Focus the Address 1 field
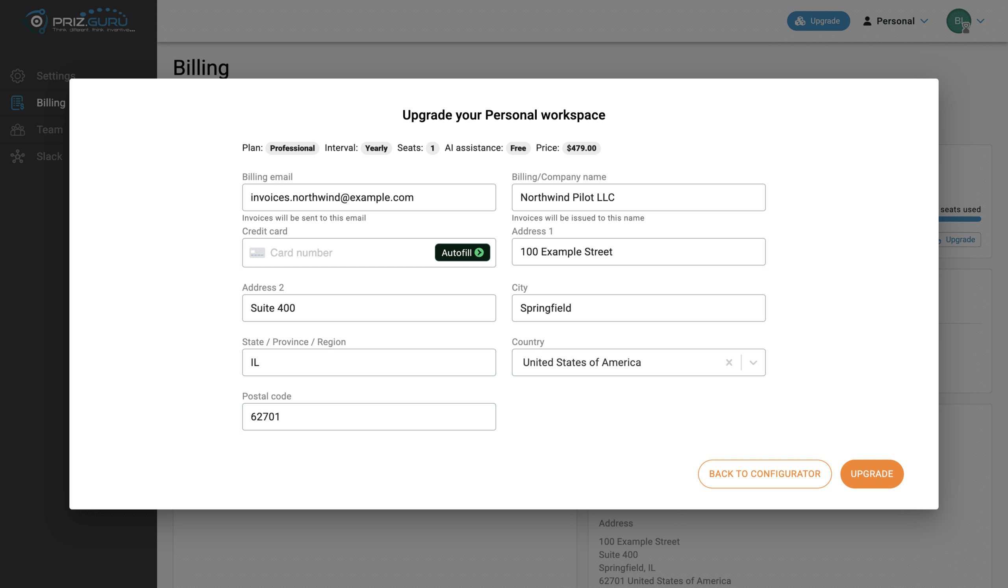1008x588 pixels. coord(638,252)
